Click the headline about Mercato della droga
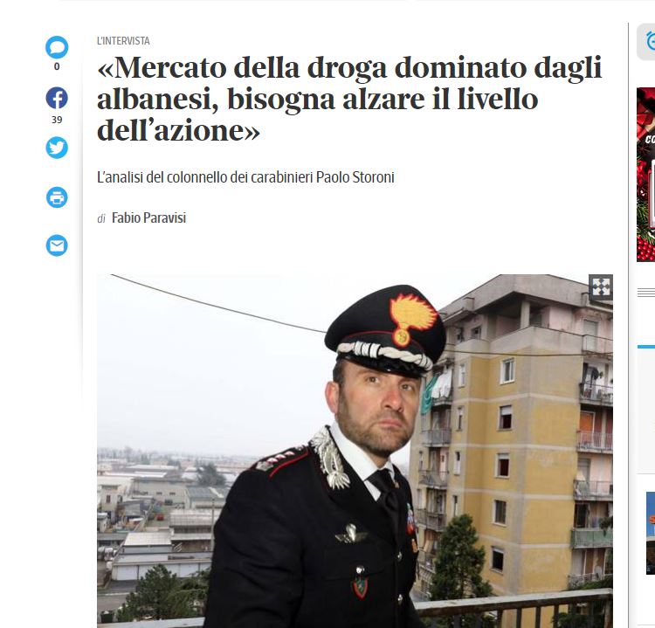Screen dimensions: 655x628 point(349,99)
